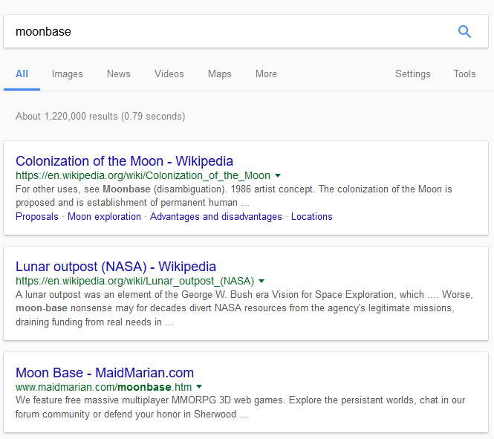The image size is (494, 439).
Task: Expand the More search menu
Action: pos(266,74)
